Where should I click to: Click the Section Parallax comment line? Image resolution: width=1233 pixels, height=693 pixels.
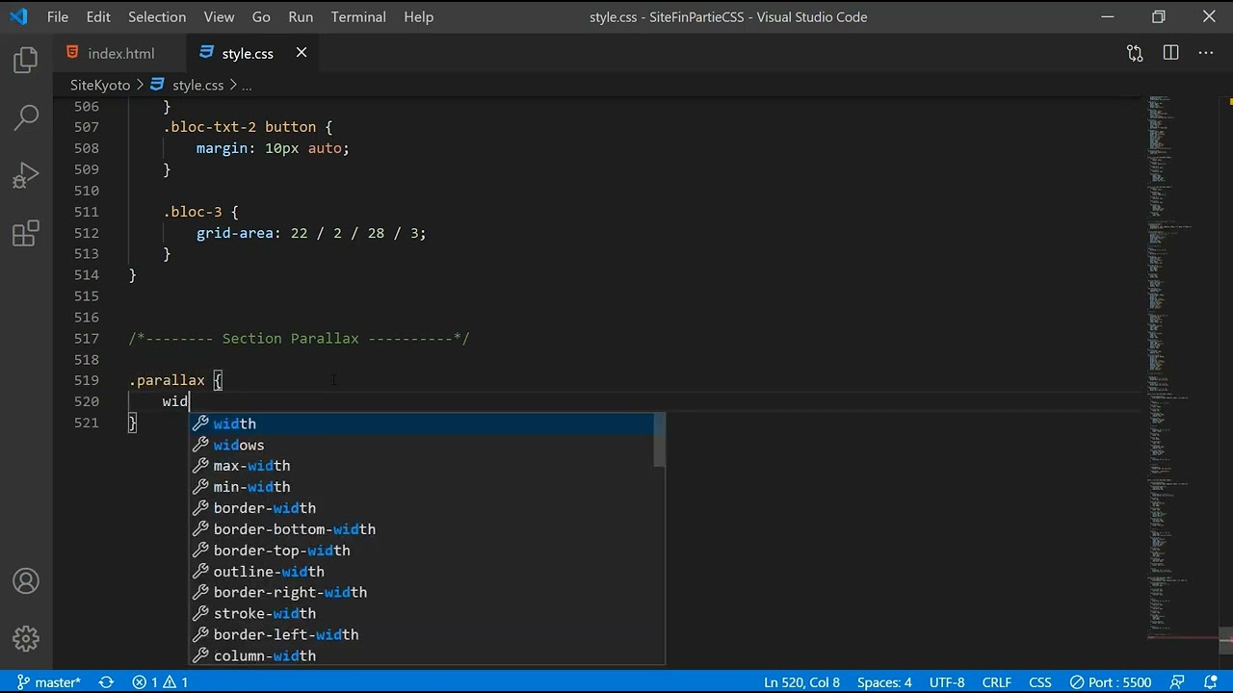[x=300, y=339]
